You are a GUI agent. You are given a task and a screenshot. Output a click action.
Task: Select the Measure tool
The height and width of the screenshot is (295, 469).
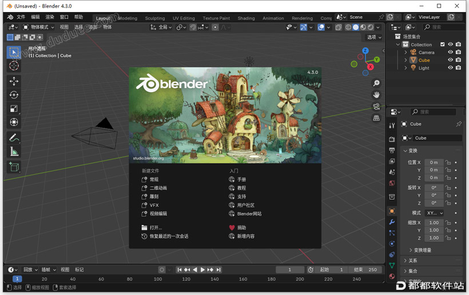[14, 152]
